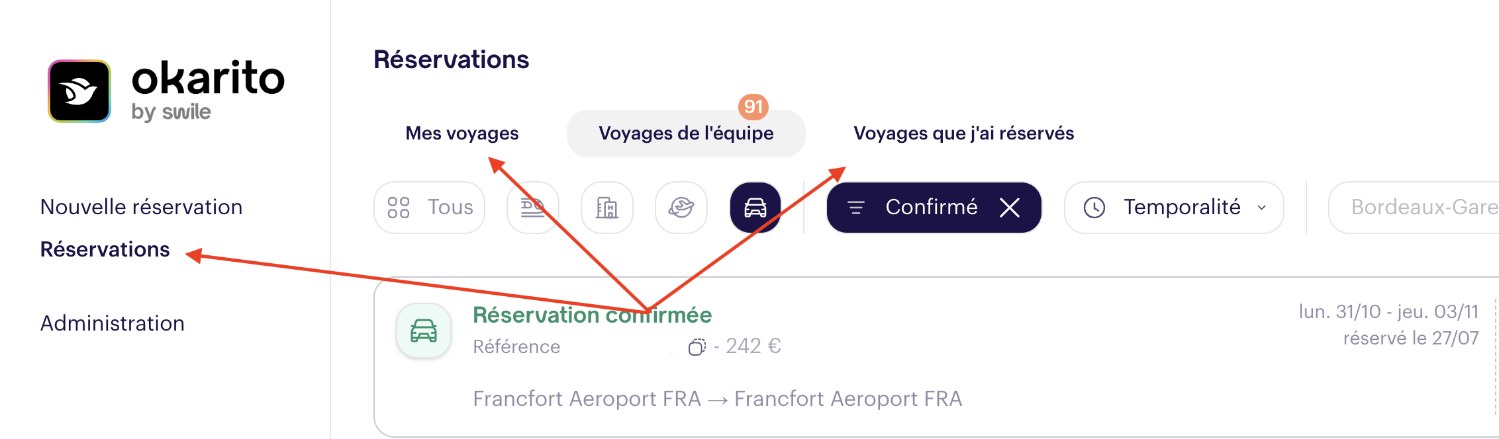
Task: Open the Confirmé status filter
Action: (x=932, y=208)
